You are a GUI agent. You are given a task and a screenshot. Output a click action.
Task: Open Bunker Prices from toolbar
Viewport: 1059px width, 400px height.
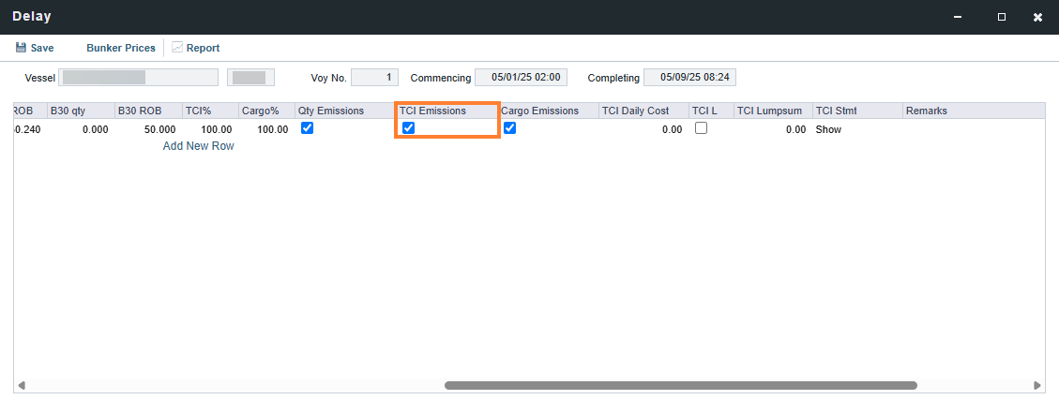tap(121, 48)
